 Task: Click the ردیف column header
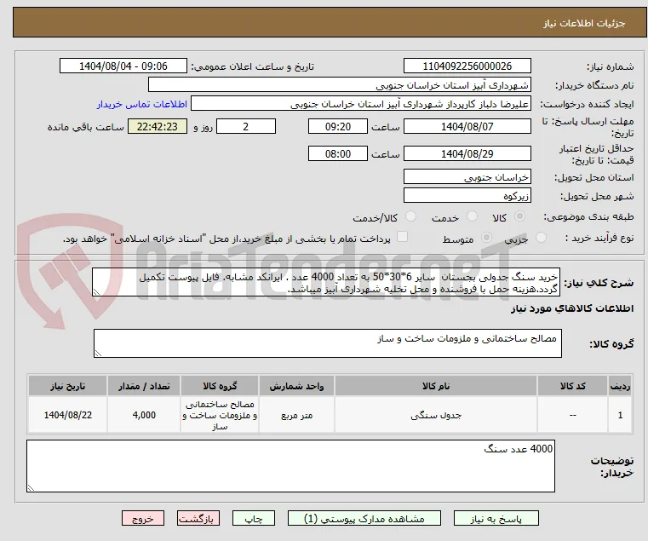coord(620,386)
